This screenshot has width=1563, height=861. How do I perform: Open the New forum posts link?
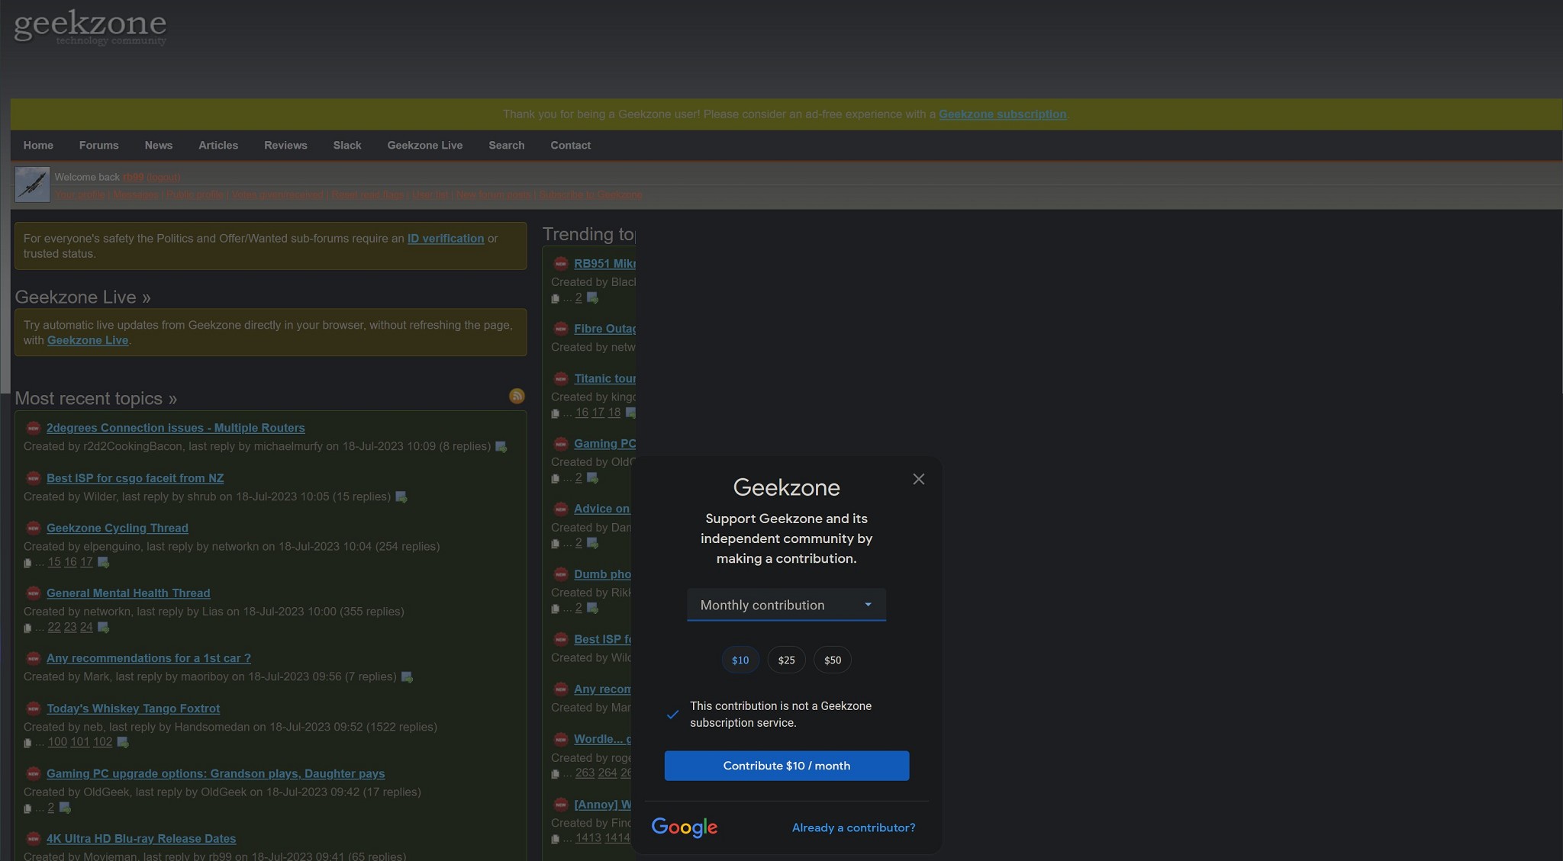tap(494, 195)
